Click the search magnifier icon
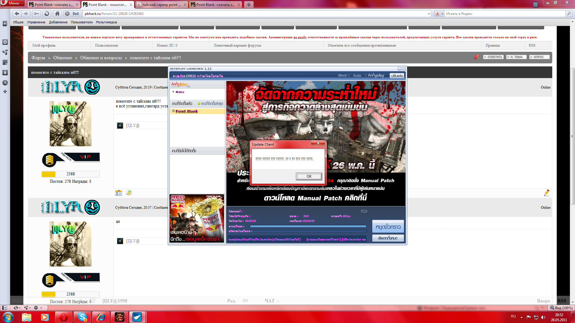This screenshot has width=575, height=323. pos(569,14)
